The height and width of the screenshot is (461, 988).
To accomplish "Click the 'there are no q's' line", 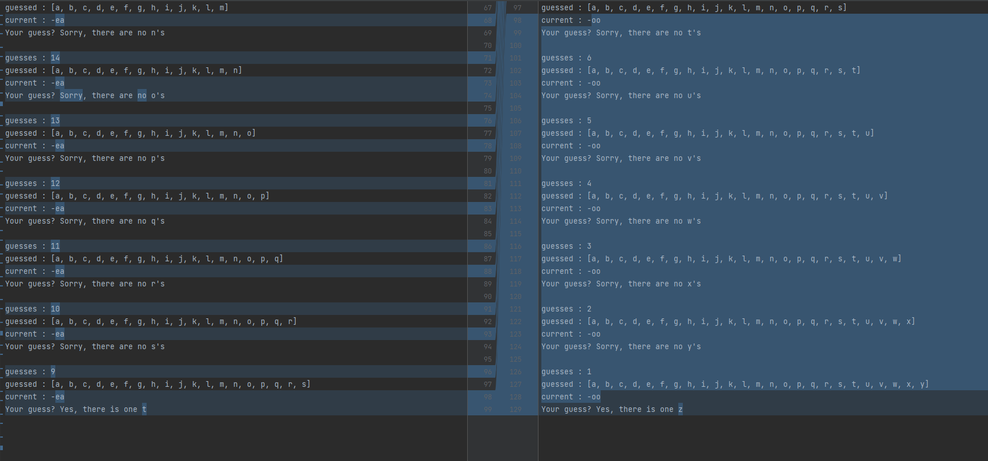I will 128,221.
